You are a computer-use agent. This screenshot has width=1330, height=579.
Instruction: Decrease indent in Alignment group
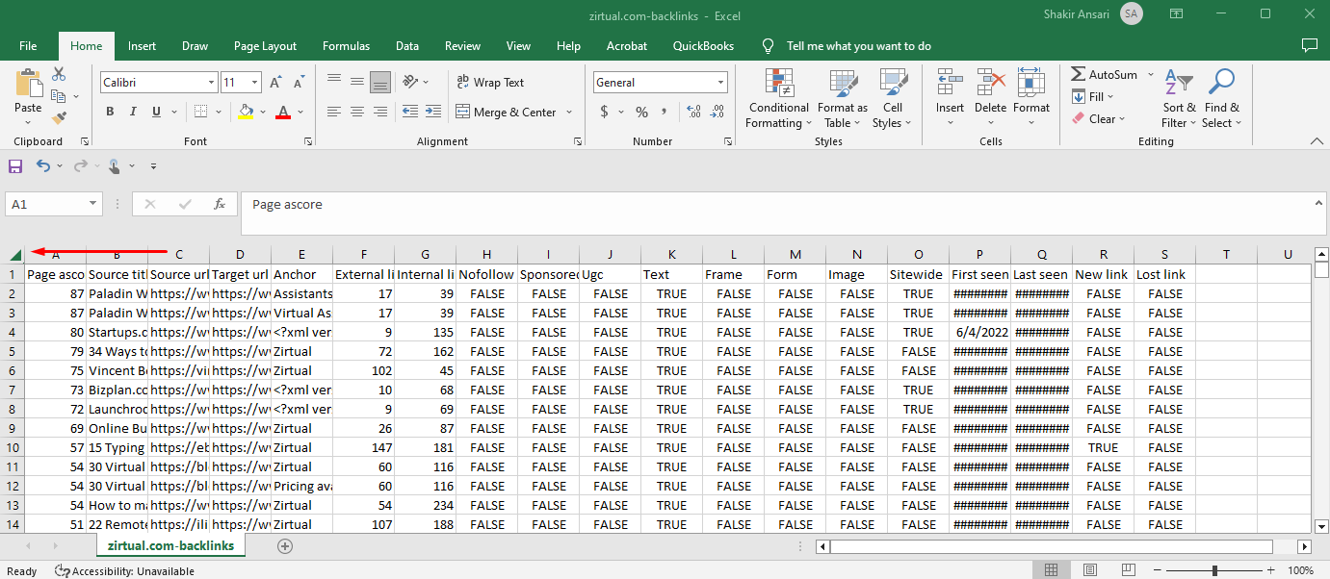point(410,112)
